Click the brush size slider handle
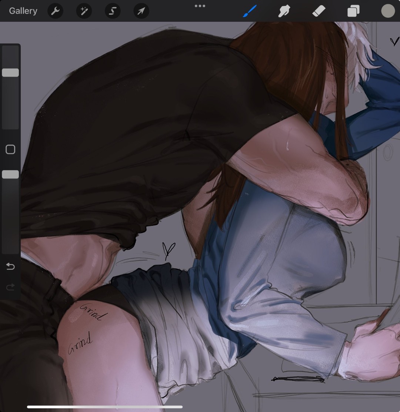This screenshot has height=412, width=400. pos(10,73)
